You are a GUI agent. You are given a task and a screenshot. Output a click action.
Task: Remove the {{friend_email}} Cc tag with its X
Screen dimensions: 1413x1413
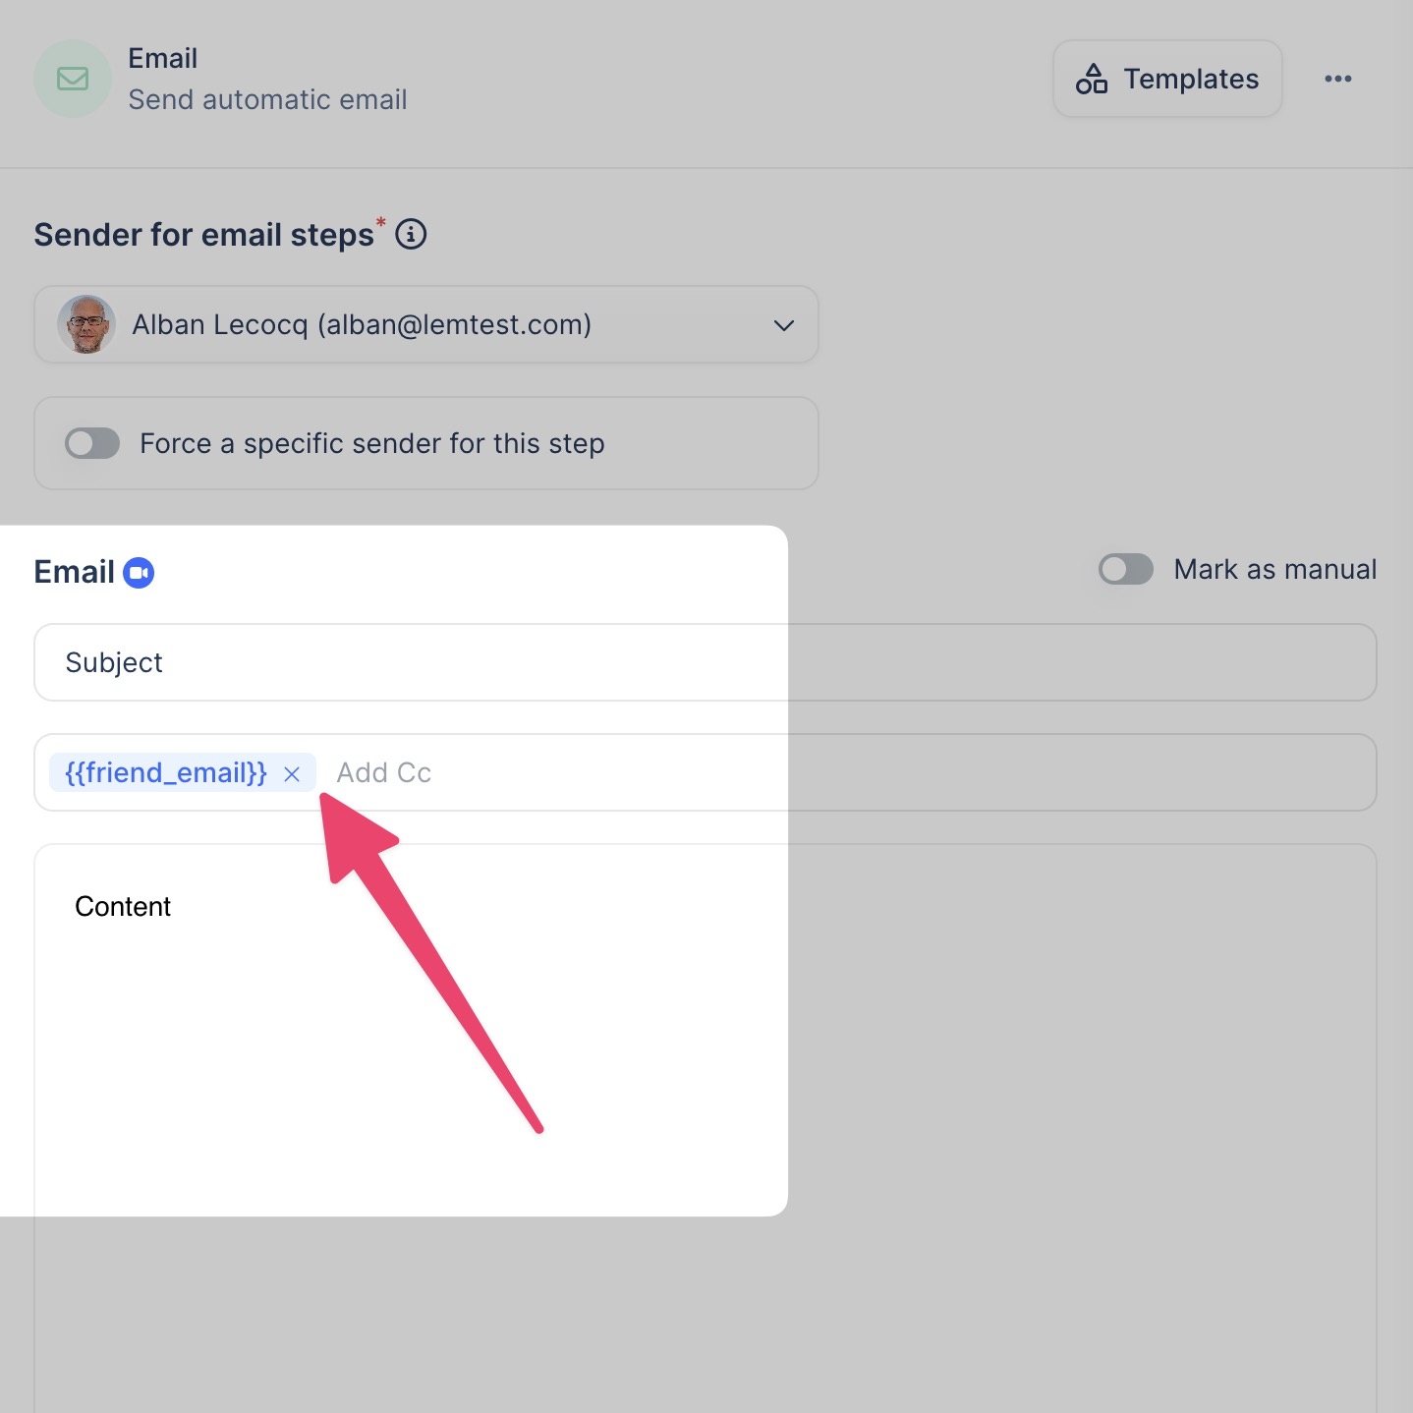tap(292, 774)
